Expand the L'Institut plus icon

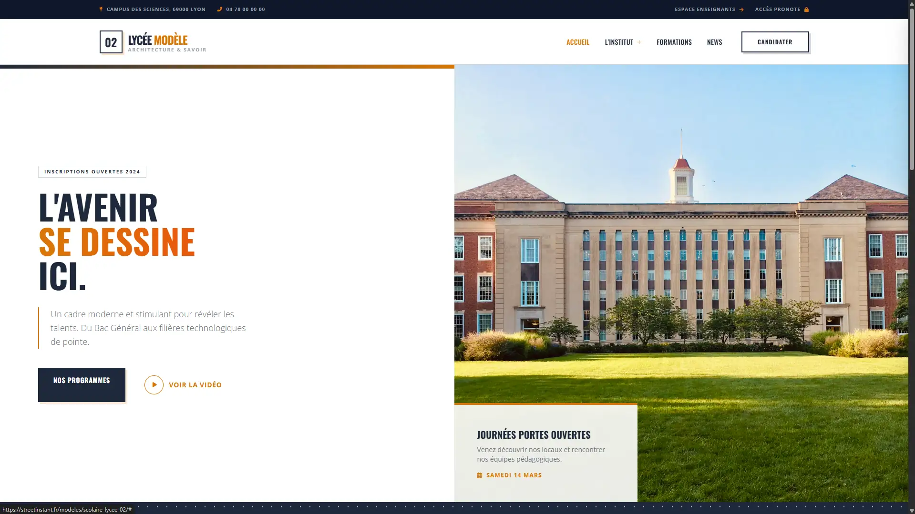639,42
